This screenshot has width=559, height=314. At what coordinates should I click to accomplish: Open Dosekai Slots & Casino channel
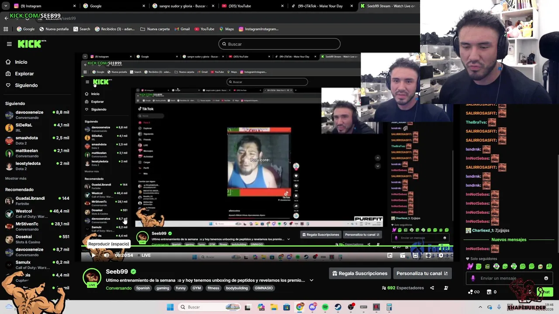[37, 239]
